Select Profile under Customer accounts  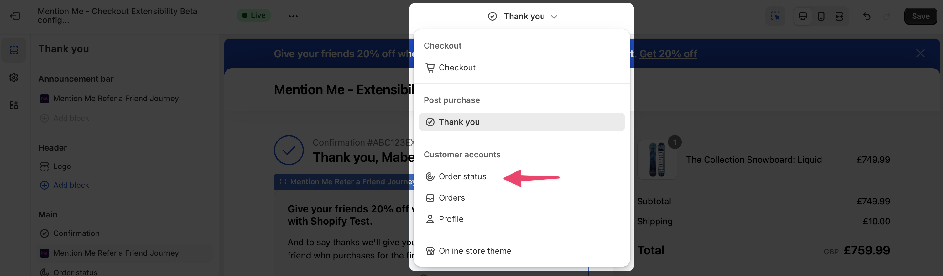coord(451,219)
